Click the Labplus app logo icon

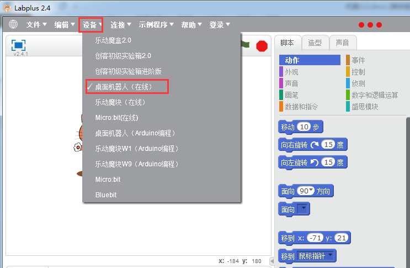7,8
